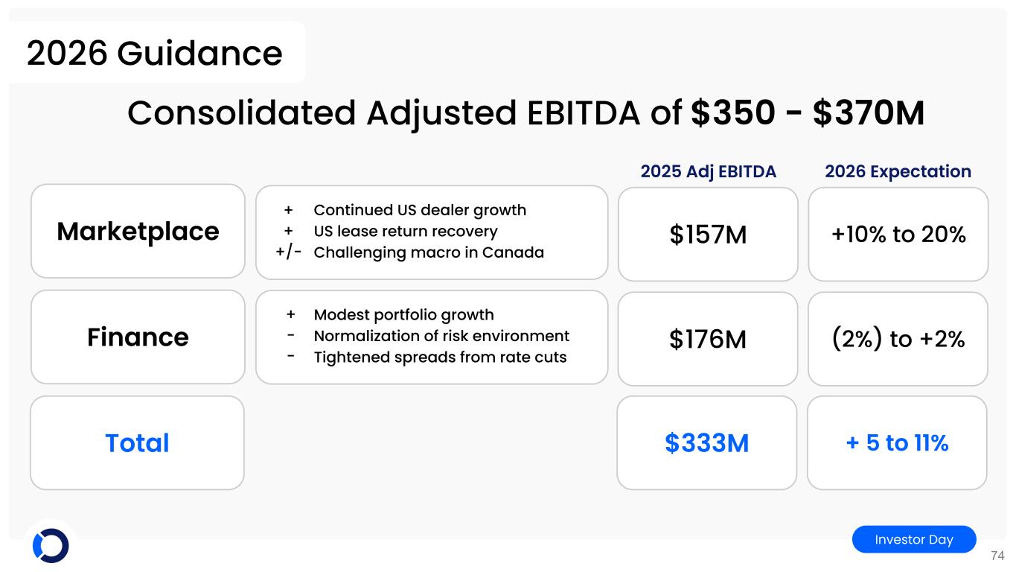This screenshot has width=1016, height=572.
Task: Select the Marketplace segment card
Action: click(138, 232)
